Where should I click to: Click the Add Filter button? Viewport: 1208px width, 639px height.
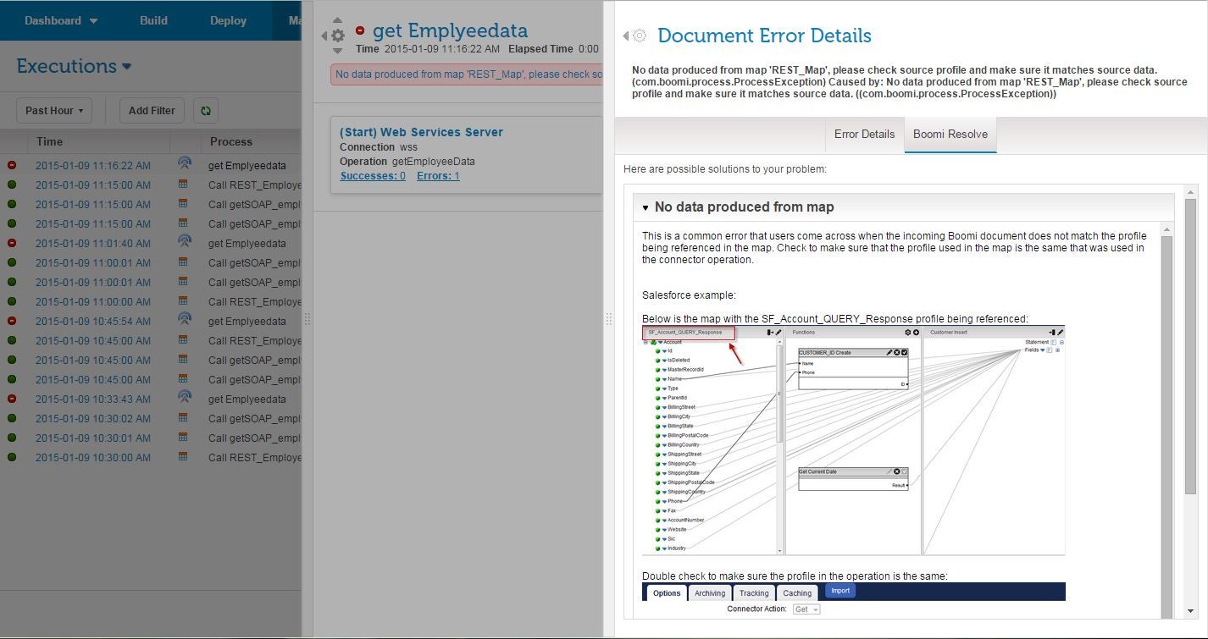tap(152, 110)
